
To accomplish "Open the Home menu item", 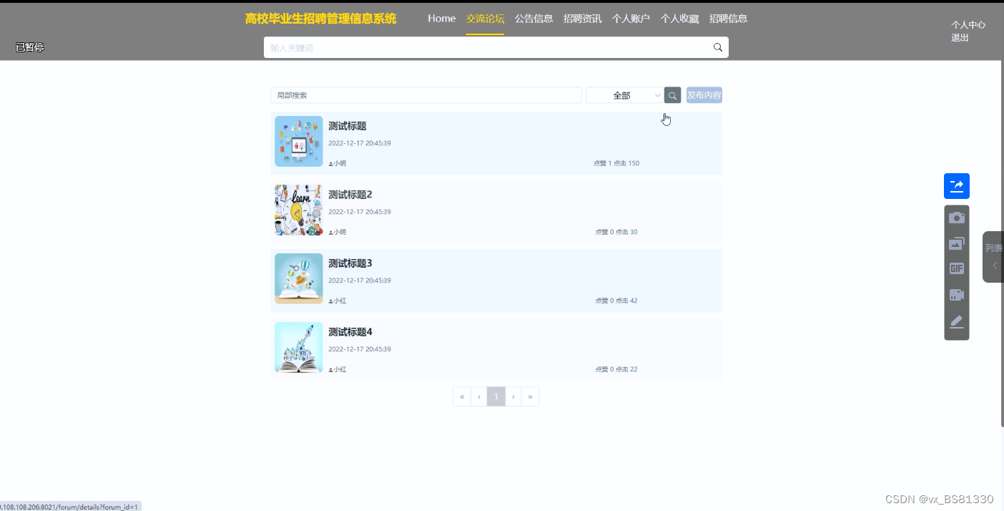I will [x=441, y=19].
